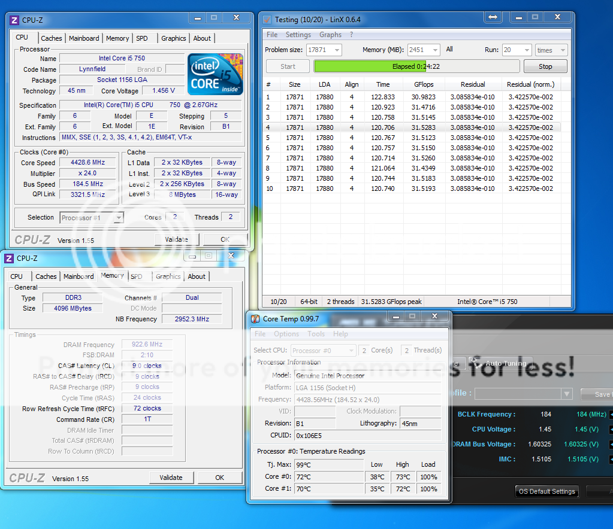Select result row 4 in the LinX table
Screen dimensions: 613x529
[x=413, y=127]
